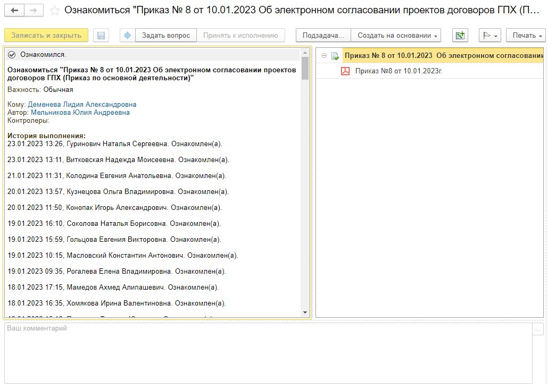
Task: Add task to favorites with star icon
Action: click(x=54, y=11)
